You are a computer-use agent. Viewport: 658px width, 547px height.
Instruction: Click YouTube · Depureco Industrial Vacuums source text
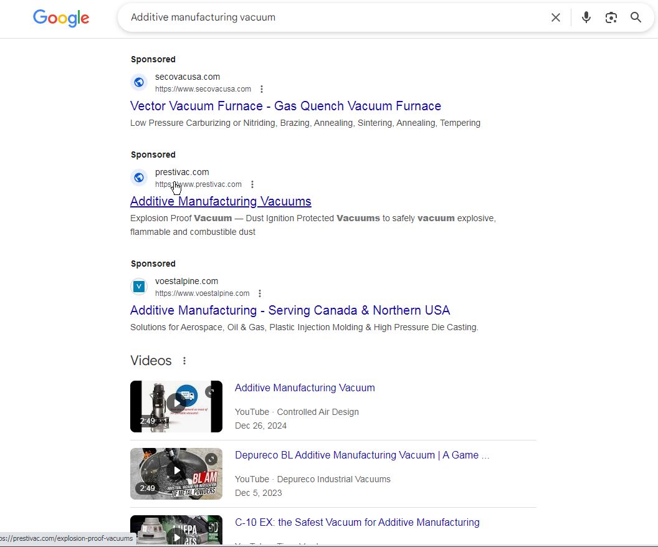[x=313, y=479]
